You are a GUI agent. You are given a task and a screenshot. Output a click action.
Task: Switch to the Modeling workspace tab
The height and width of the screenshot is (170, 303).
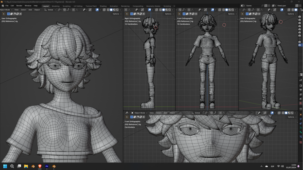pyautogui.click(x=56, y=6)
